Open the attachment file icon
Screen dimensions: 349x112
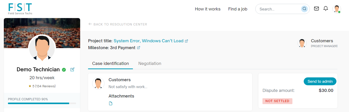pos(111,103)
